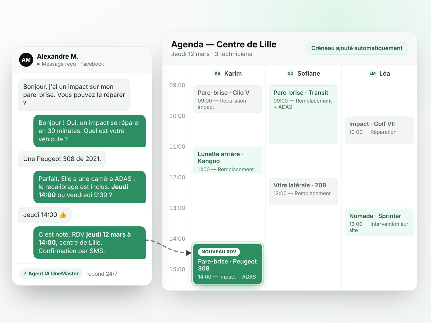Select the Léa technician column header

[379, 73]
